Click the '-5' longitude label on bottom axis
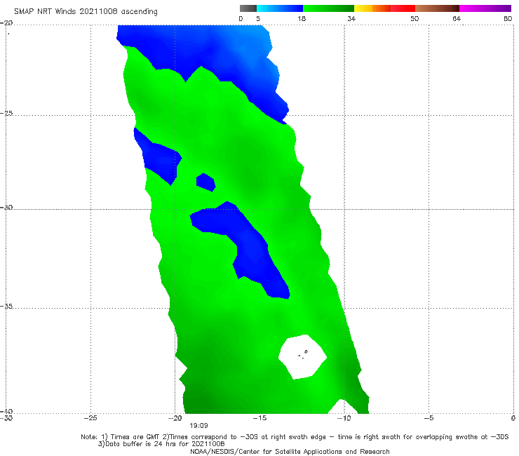 [429, 418]
